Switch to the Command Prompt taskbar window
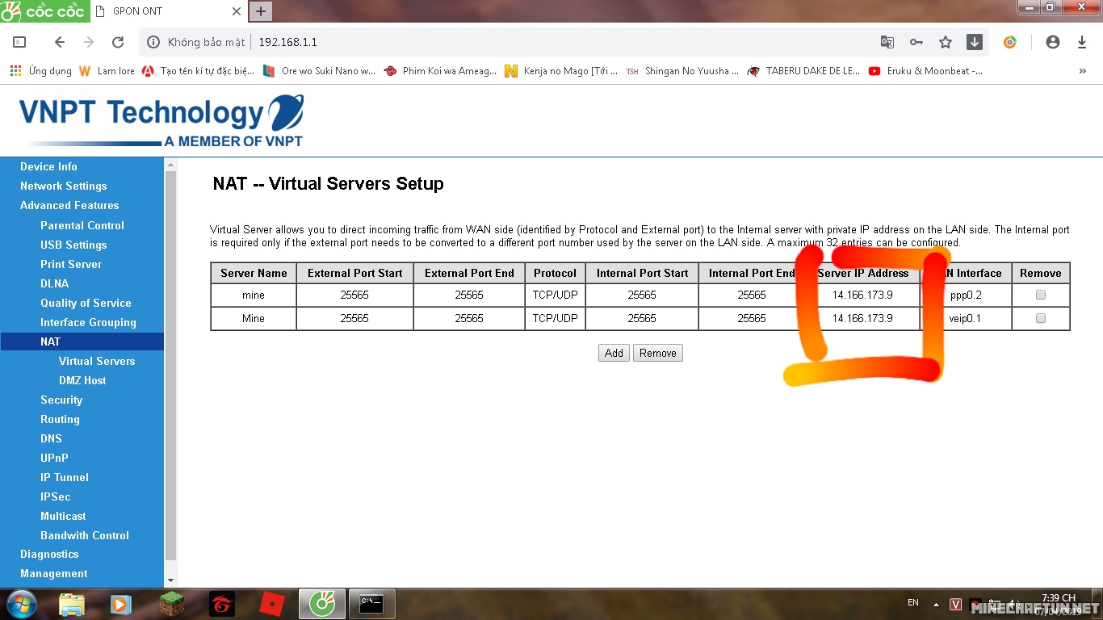The image size is (1103, 620). click(x=371, y=604)
